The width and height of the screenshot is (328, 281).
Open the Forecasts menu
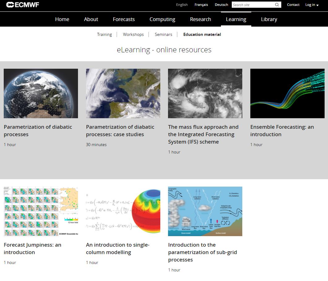coord(124,19)
